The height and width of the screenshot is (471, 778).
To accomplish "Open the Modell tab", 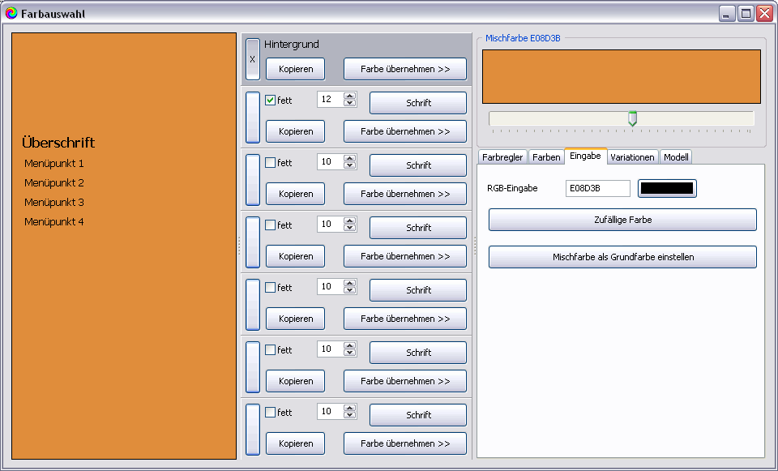I will tap(676, 157).
